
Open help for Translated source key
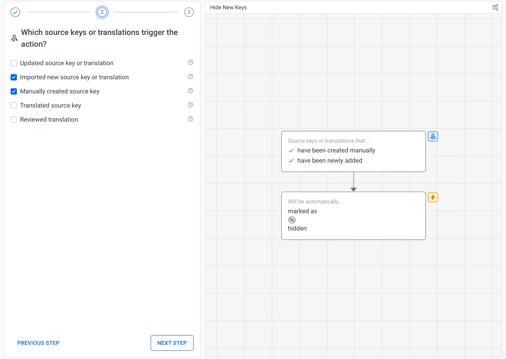[191, 105]
